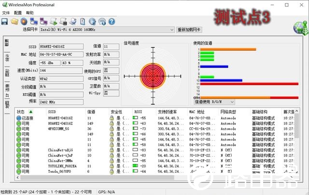Click the red signal strength radar graphic

pyautogui.click(x=153, y=76)
